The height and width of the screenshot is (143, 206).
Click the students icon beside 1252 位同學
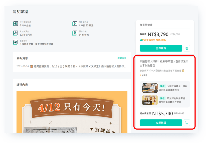click(15, 33)
